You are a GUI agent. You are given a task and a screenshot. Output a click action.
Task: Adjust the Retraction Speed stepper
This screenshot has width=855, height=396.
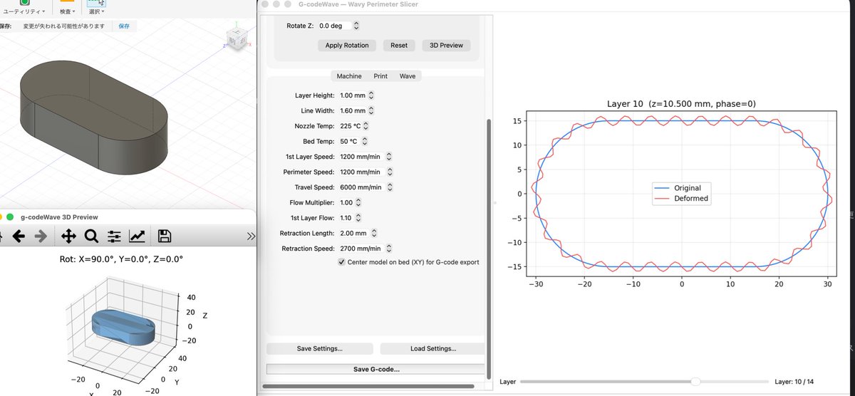(389, 249)
